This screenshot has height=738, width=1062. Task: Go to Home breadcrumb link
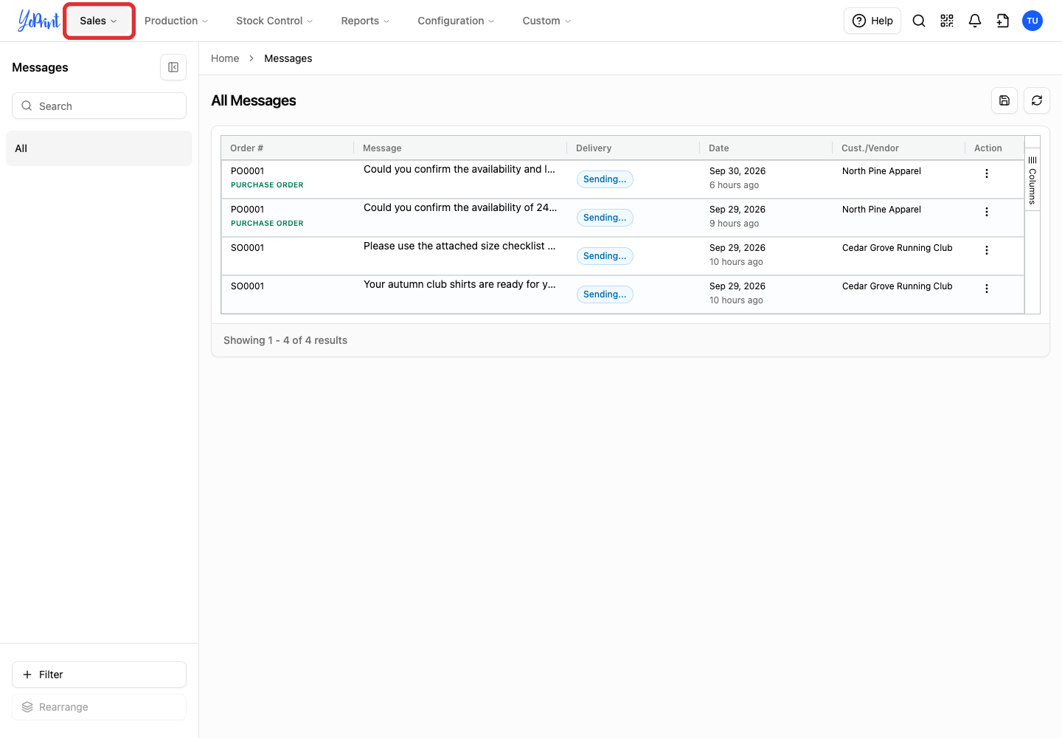[225, 58]
